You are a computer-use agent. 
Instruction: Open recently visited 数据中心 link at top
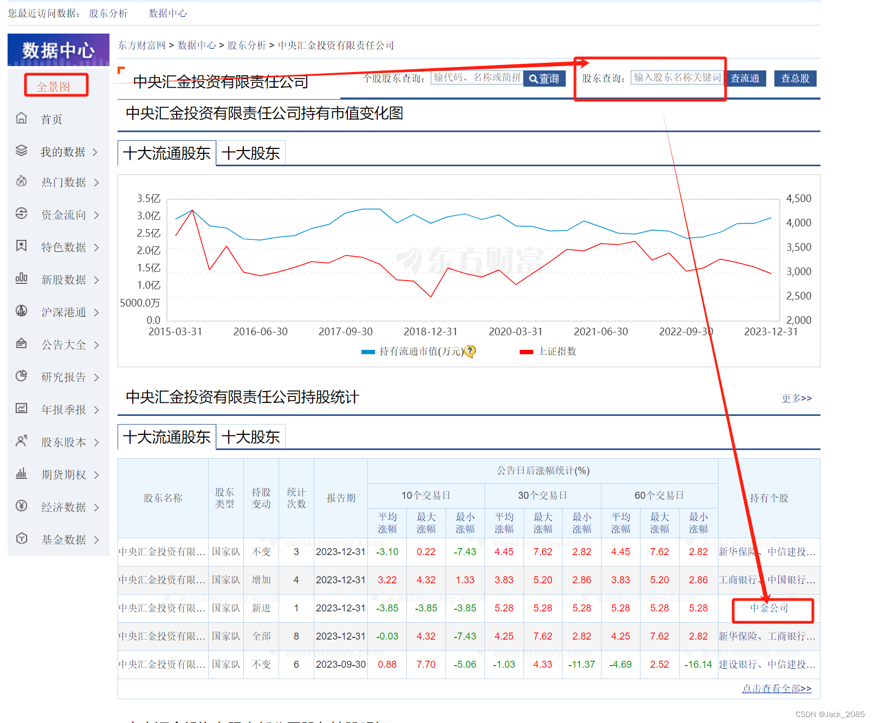(x=168, y=14)
